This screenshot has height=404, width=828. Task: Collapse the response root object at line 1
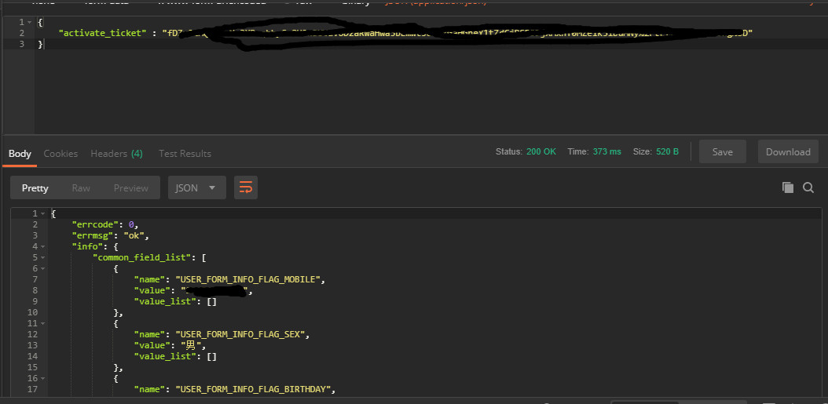pos(44,213)
